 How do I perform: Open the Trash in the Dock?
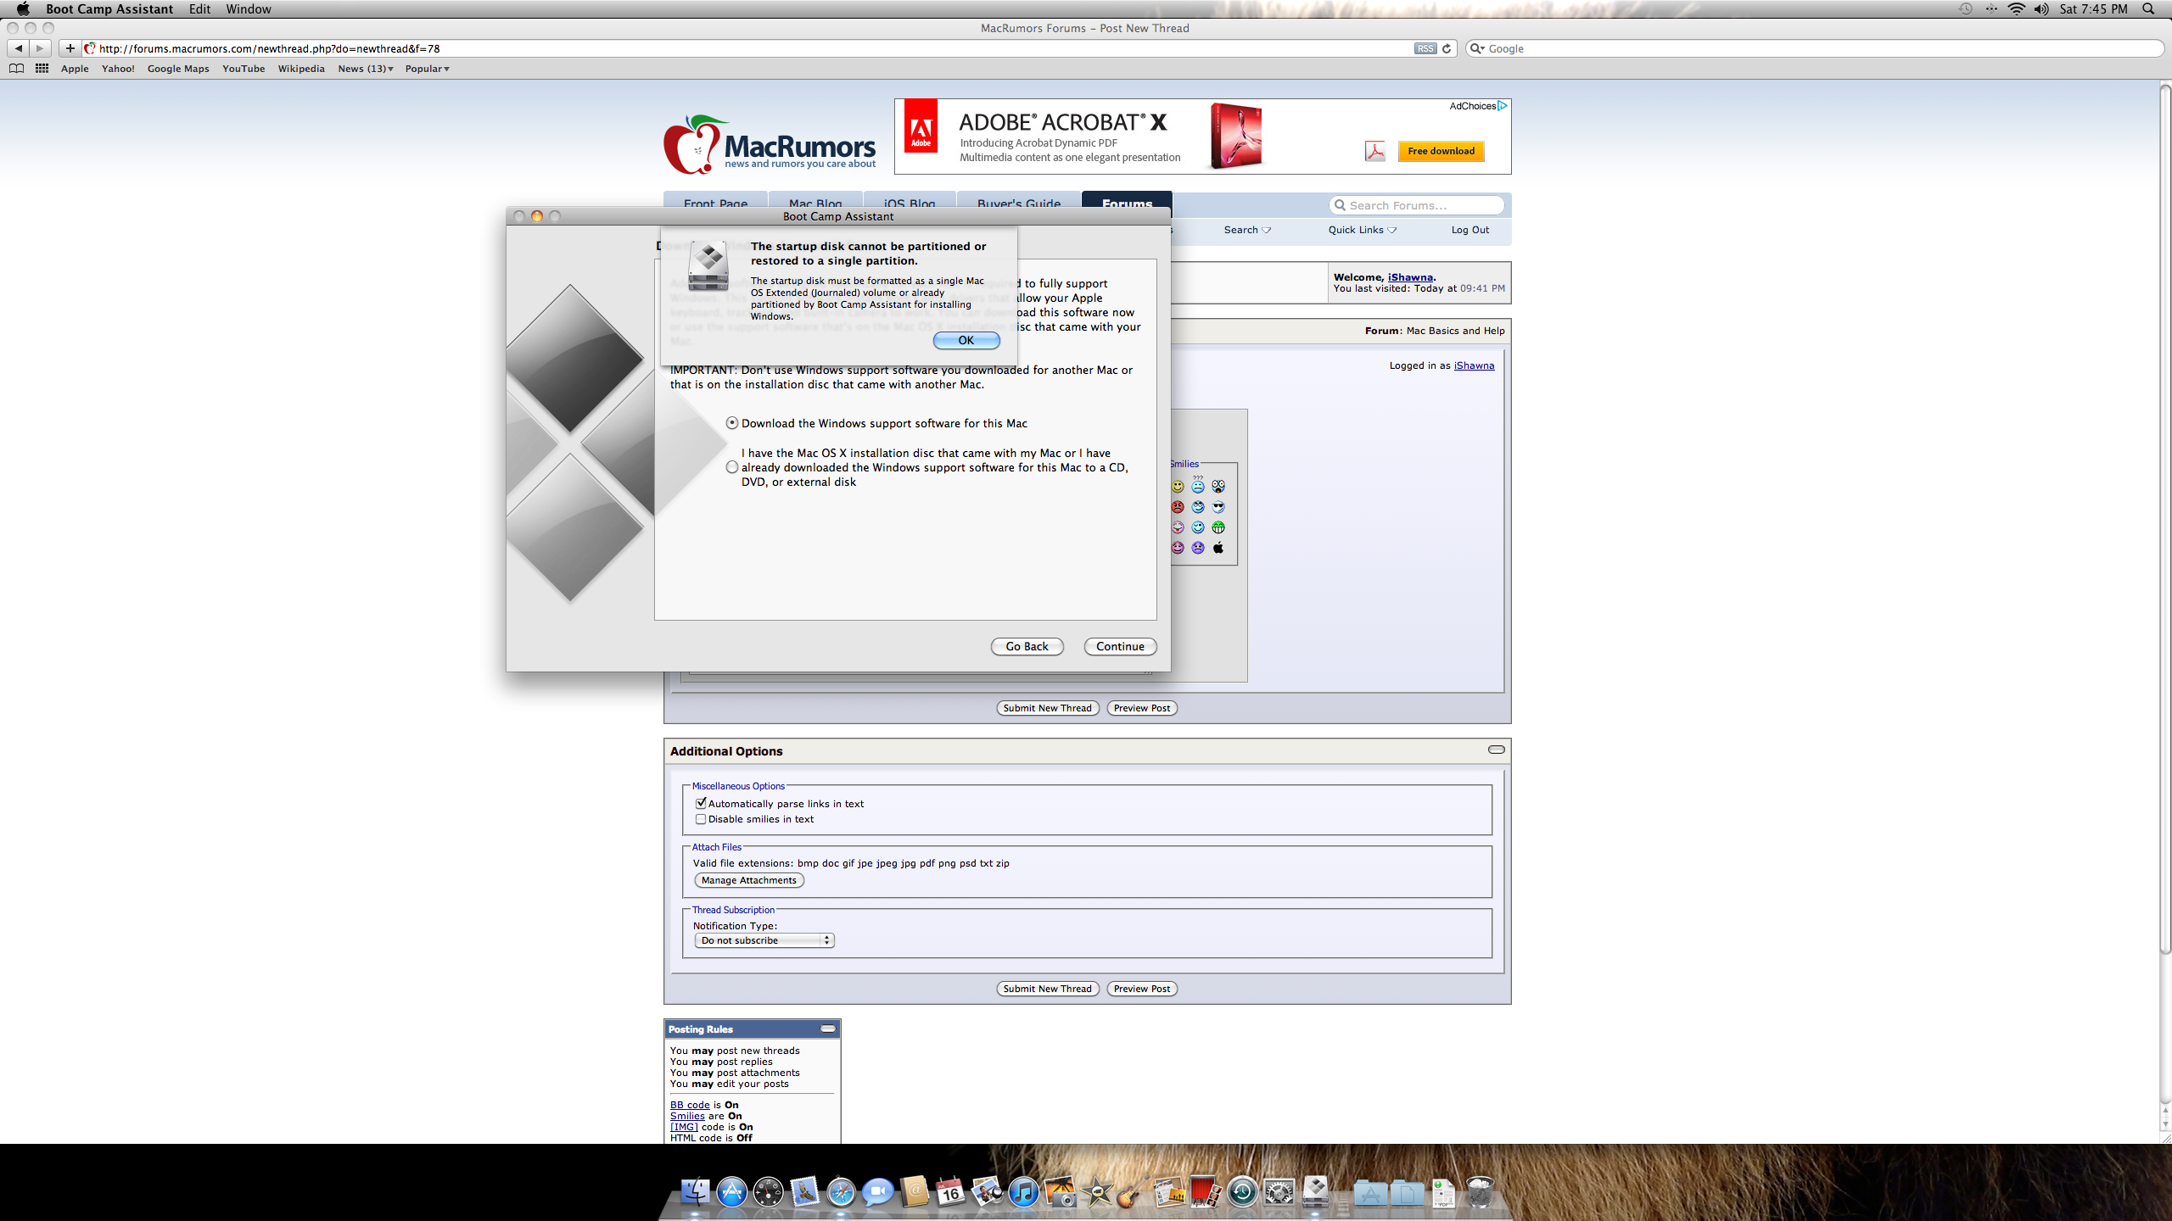1480,1191
